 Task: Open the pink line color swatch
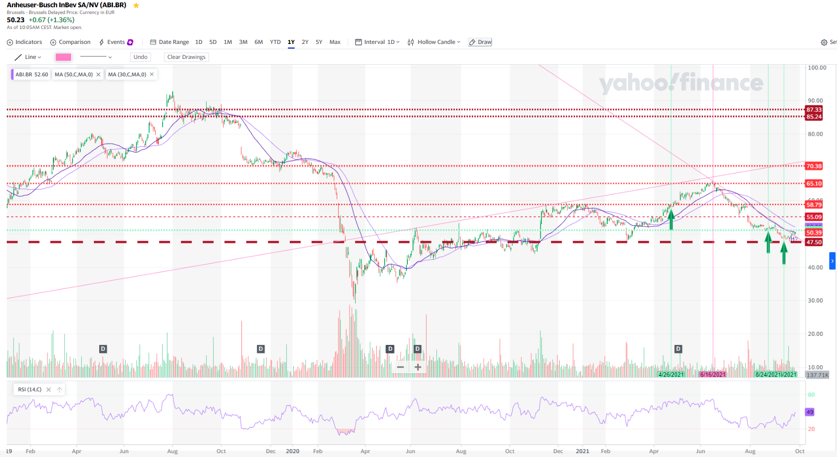(x=63, y=57)
